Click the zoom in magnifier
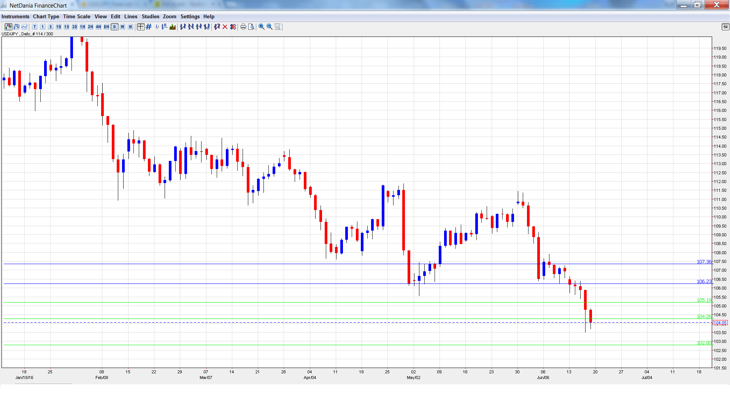Image resolution: width=730 pixels, height=411 pixels. (262, 27)
